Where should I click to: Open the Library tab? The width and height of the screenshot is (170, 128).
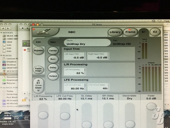click(115, 32)
